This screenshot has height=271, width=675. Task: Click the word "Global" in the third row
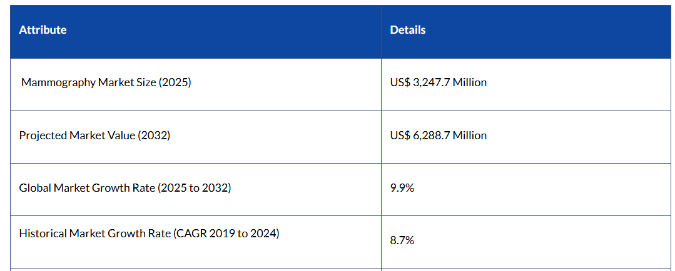click(35, 187)
